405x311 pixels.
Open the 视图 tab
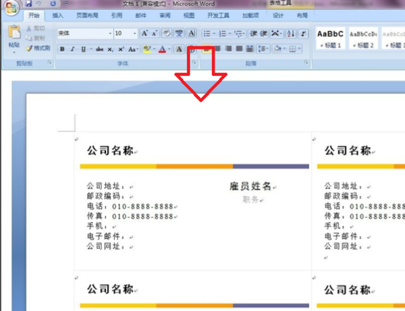[189, 15]
